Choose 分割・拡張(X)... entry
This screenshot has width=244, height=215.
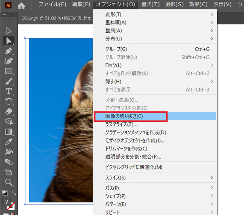point(155,100)
